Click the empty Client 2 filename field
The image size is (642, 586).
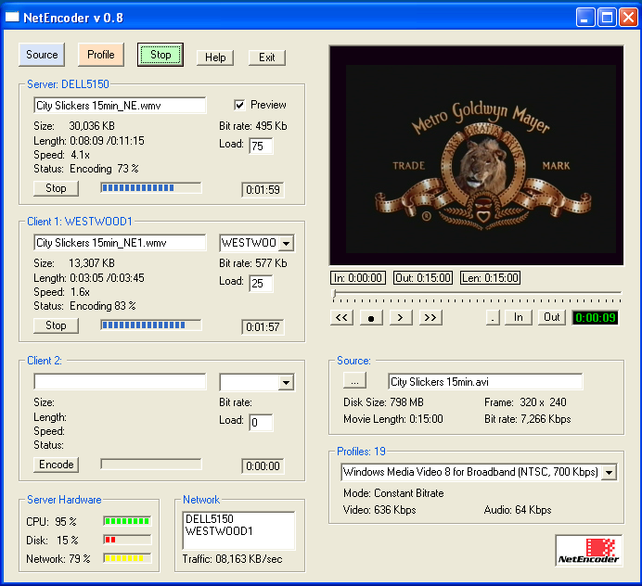[x=120, y=382]
